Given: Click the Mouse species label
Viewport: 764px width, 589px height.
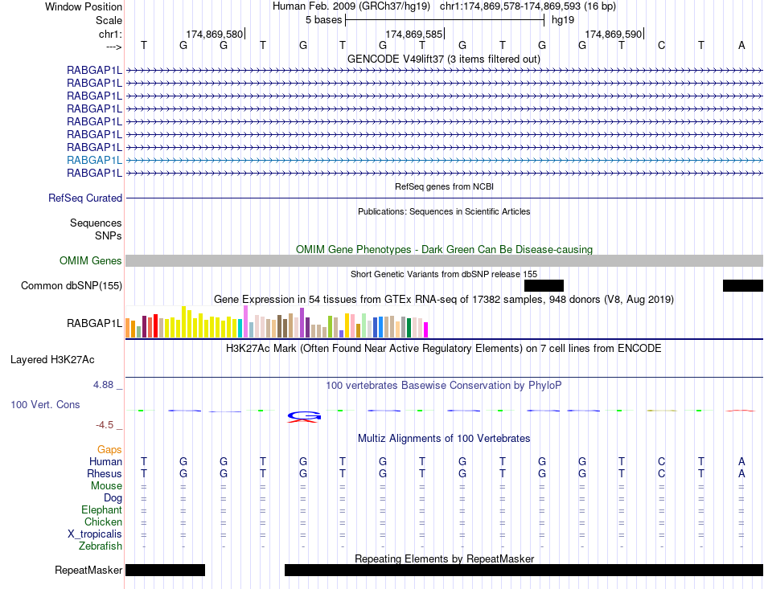Looking at the screenshot, I should point(106,486).
